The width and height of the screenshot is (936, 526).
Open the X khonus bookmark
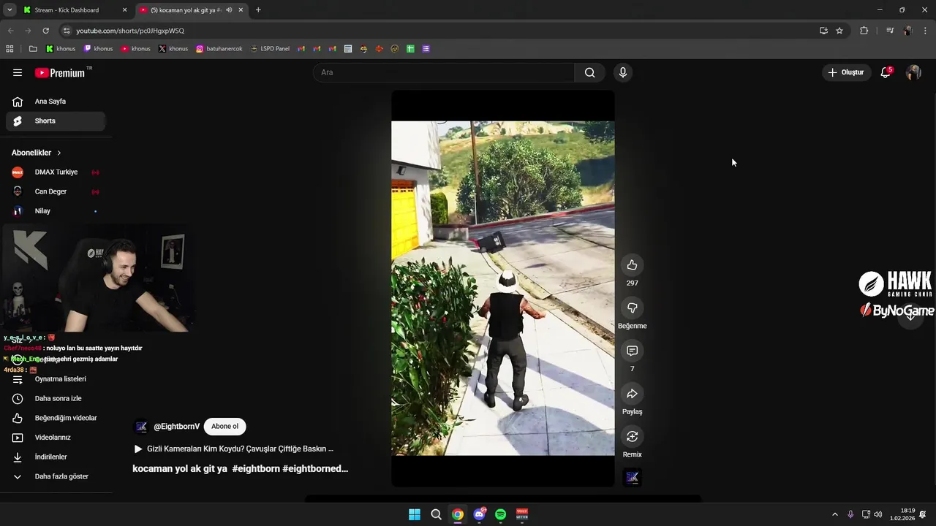tap(173, 49)
